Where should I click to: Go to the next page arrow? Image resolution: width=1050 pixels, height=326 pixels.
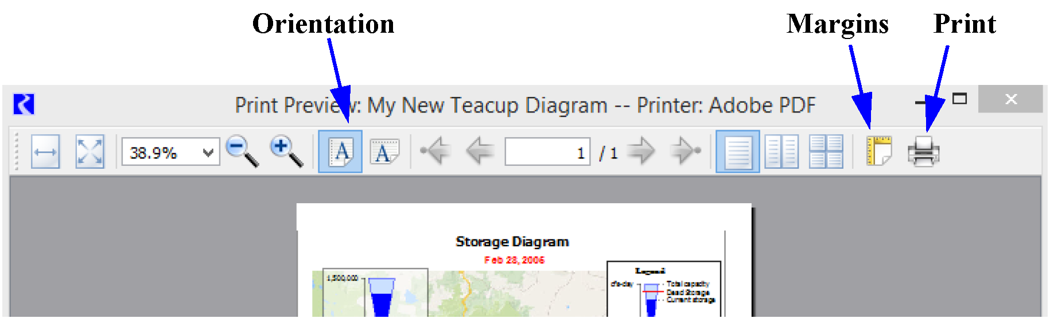point(641,152)
